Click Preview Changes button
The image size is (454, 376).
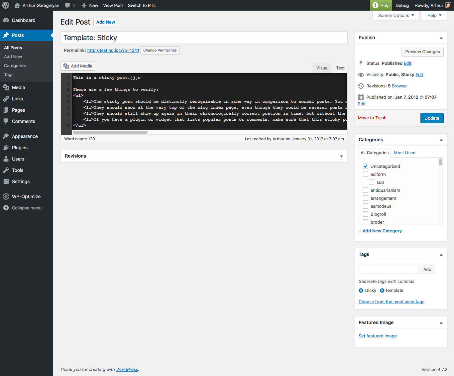(422, 52)
